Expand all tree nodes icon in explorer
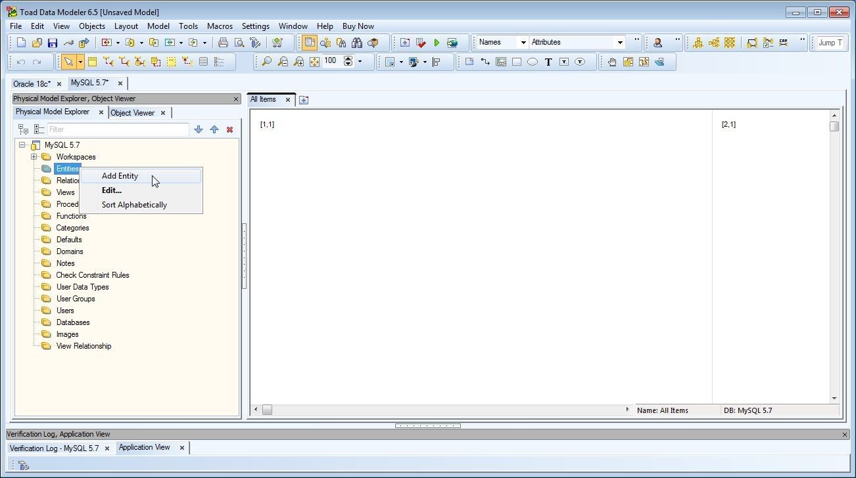 [39, 129]
